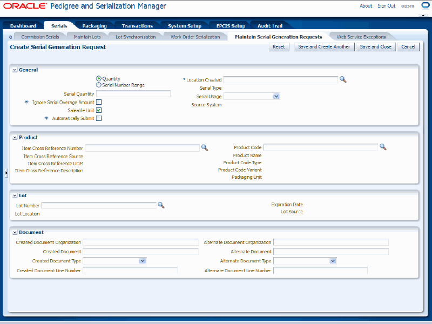Viewport: 432px width, 324px height.
Task: Open Location Created search lookup
Action: tap(343, 79)
